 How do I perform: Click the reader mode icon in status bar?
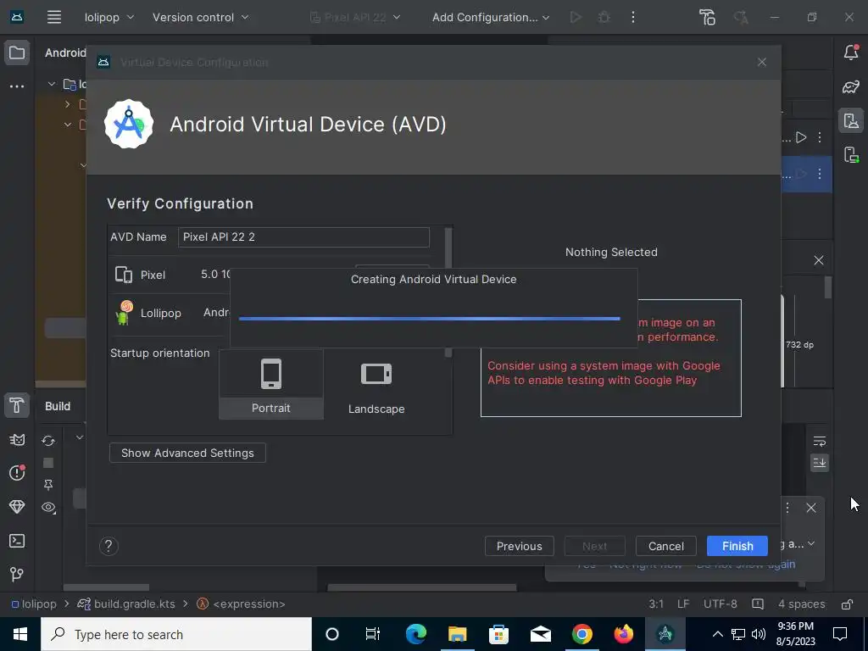pyautogui.click(x=758, y=604)
